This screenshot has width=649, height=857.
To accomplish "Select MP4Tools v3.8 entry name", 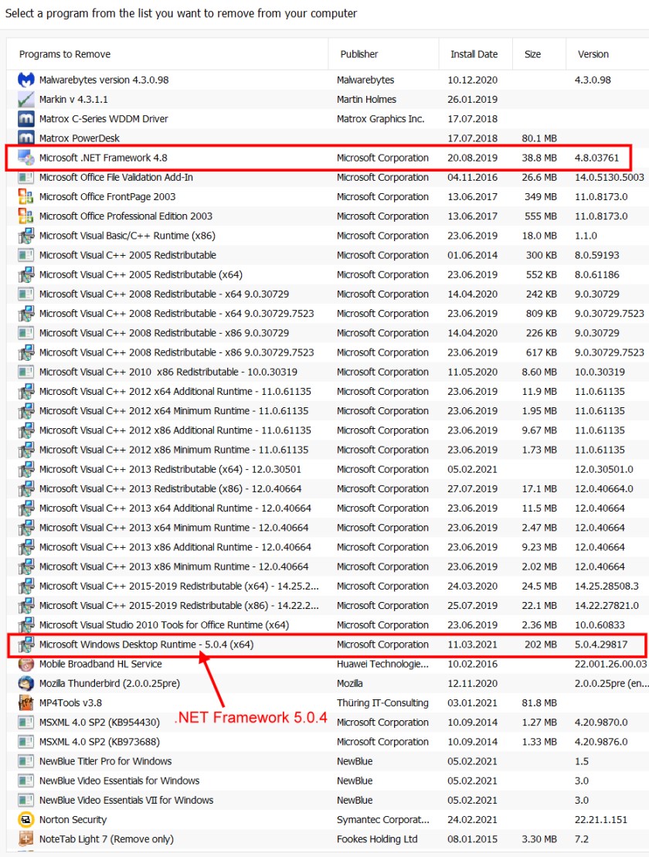I will pyautogui.click(x=70, y=703).
